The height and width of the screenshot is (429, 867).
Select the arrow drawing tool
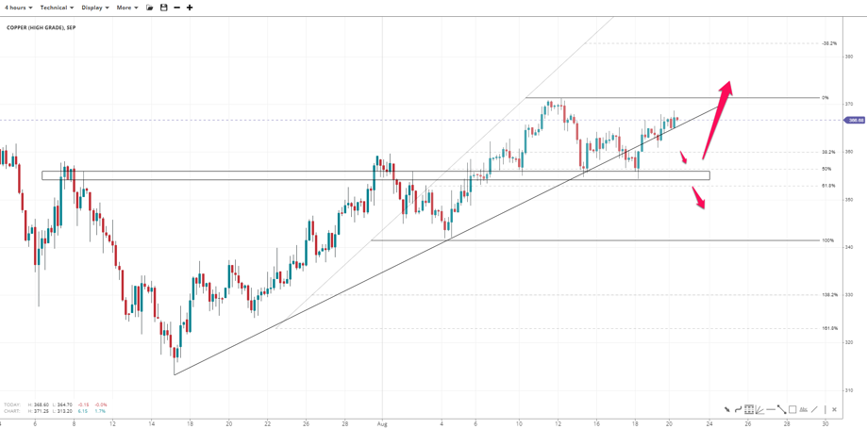pyautogui.click(x=727, y=409)
